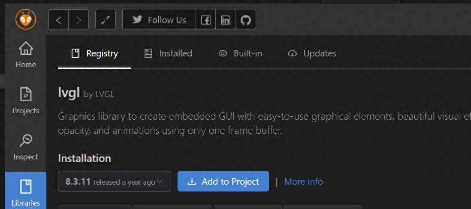Select Libraries in the sidebar

coord(26,193)
